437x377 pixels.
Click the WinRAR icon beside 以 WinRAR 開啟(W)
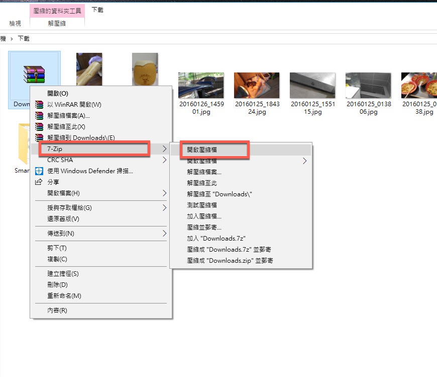click(x=39, y=105)
